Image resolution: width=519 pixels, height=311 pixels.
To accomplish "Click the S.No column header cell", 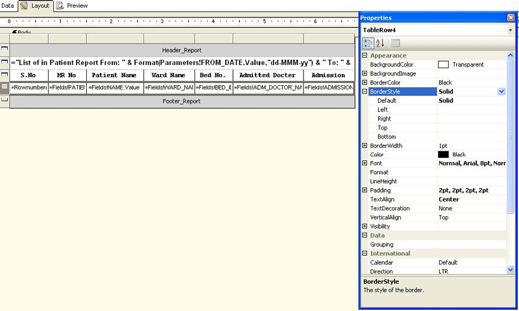I will pyautogui.click(x=29, y=75).
